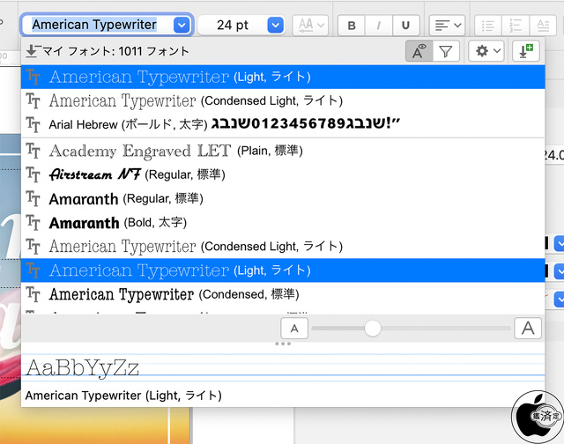Click TrueType icon of Airstream NF row
Image resolution: width=564 pixels, height=444 pixels.
coord(33,174)
